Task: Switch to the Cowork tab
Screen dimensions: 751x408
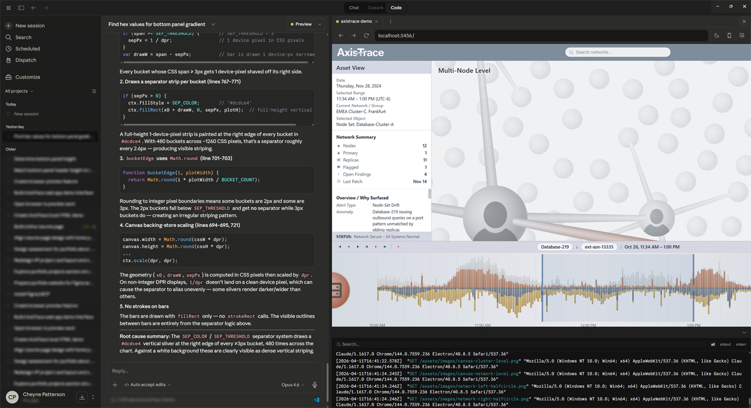Action: pos(375,8)
